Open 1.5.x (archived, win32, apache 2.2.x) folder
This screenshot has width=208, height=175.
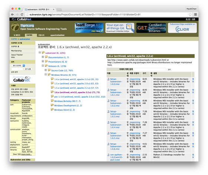coord(77,88)
